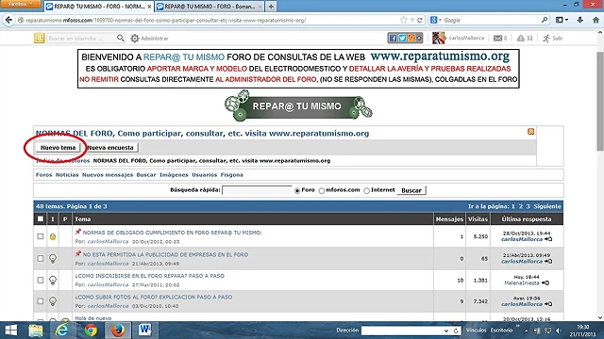Screen dimensions: 604x339
Task: Open the Administrar gear icon
Action: click(x=134, y=39)
